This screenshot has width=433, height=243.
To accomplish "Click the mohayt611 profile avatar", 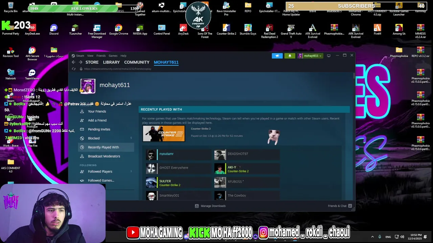I will 88,86.
